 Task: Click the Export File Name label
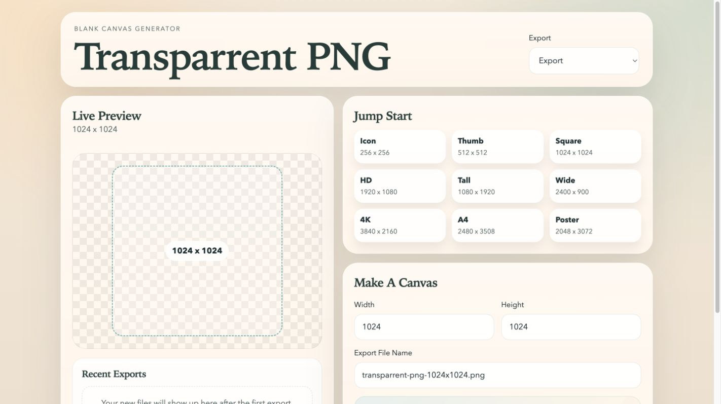pos(383,353)
